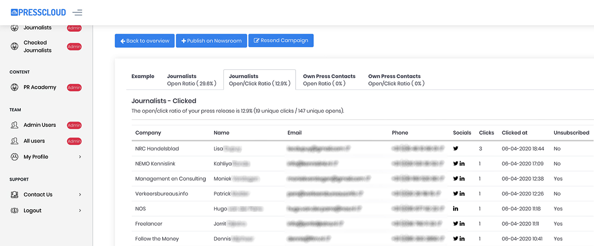The image size is (594, 246).
Task: Open Twitter profile in NEMO Kennislink row
Action: 456,164
